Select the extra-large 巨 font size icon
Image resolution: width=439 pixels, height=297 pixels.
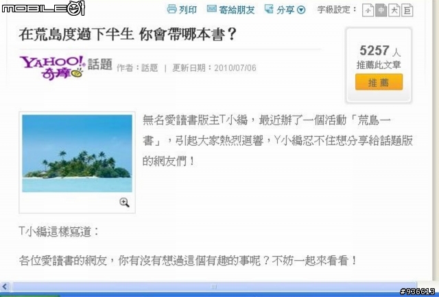pos(407,10)
